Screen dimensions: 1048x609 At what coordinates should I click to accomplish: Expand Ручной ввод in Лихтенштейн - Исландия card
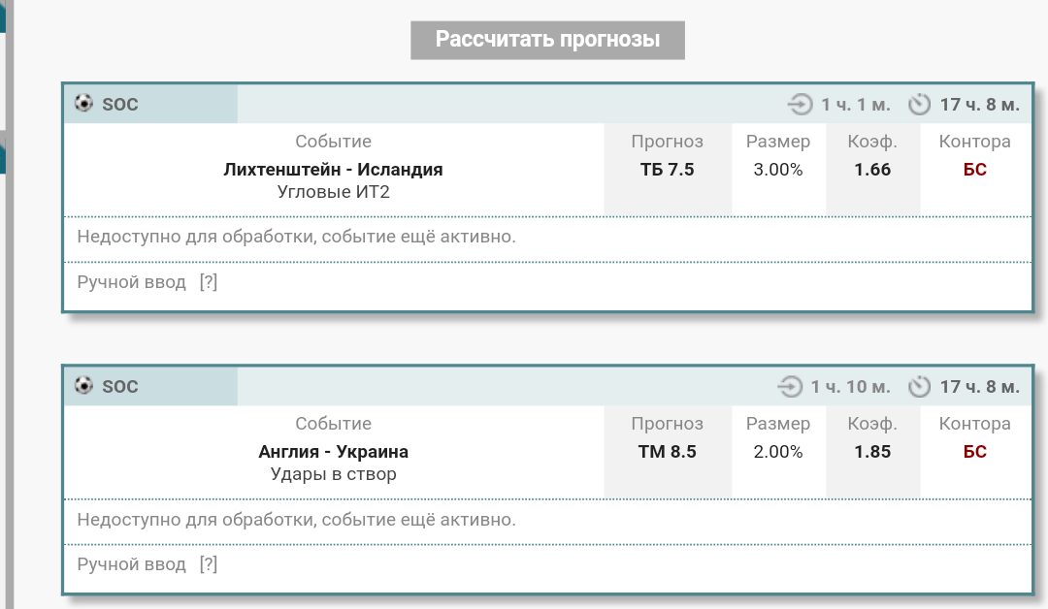click(x=131, y=282)
